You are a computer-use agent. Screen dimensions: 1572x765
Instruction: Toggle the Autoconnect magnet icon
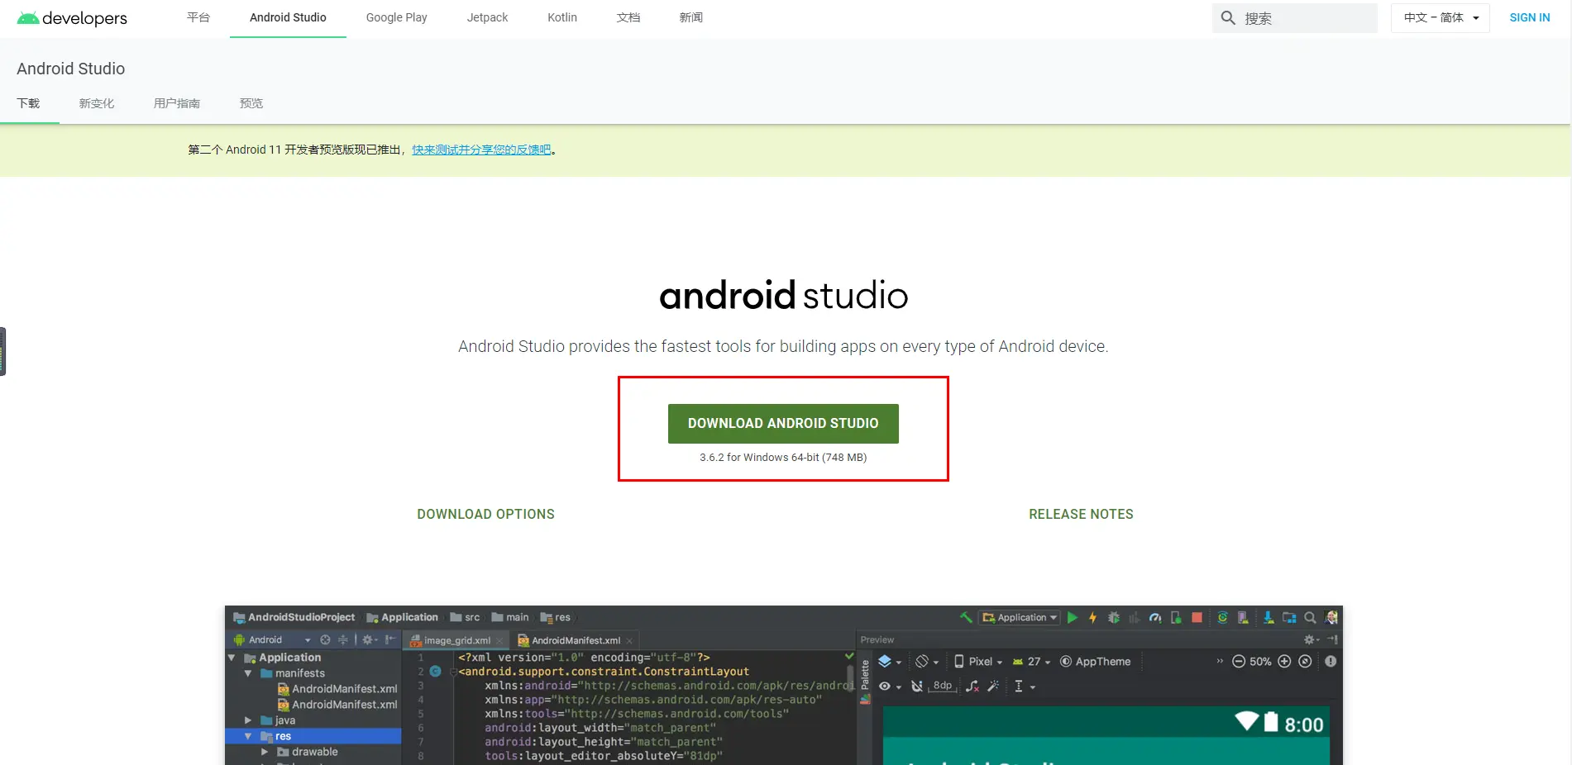[916, 686]
